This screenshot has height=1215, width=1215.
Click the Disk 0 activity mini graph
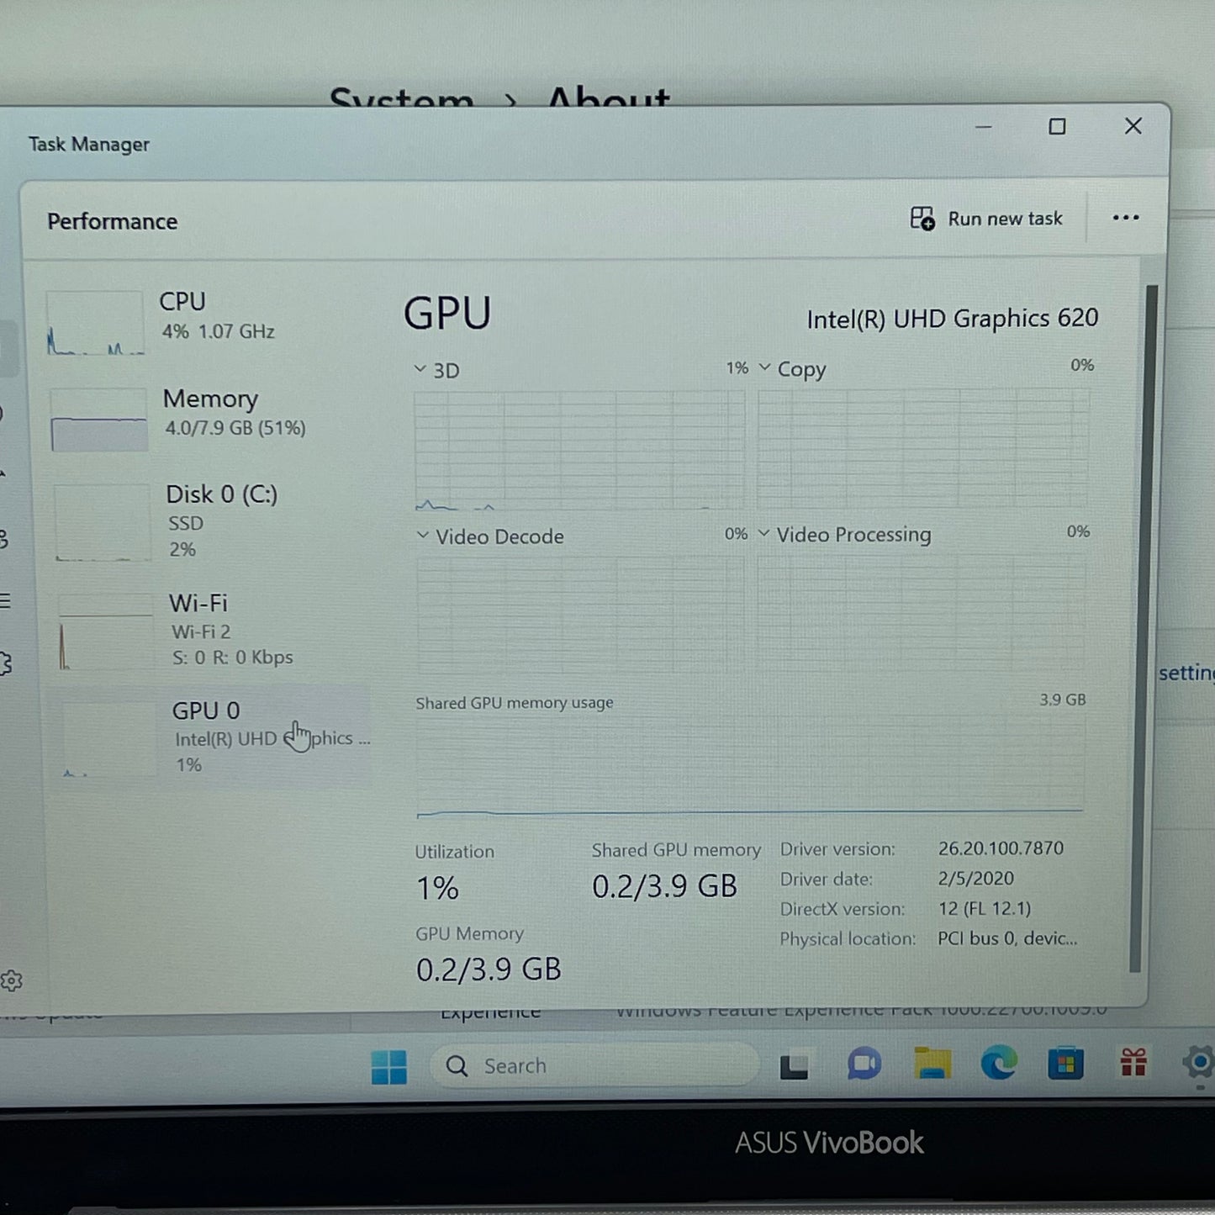(103, 522)
